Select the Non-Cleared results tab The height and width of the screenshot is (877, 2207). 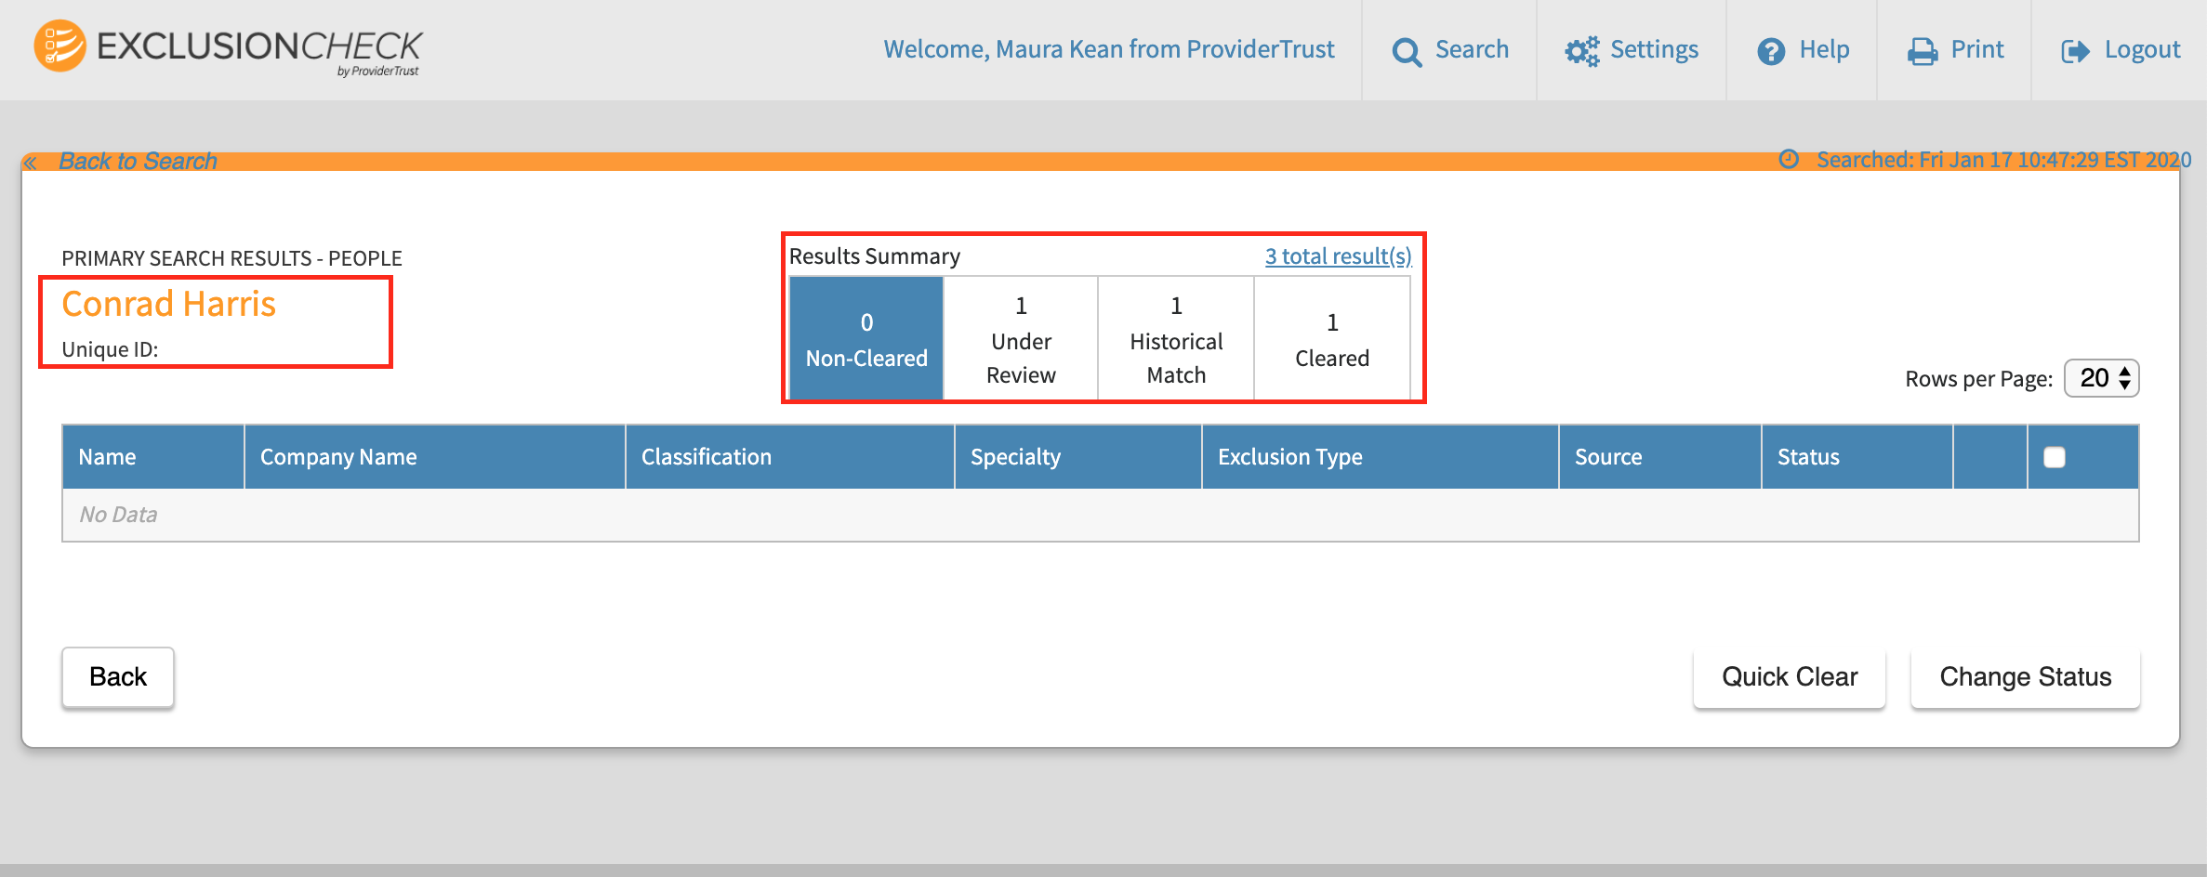tap(866, 339)
